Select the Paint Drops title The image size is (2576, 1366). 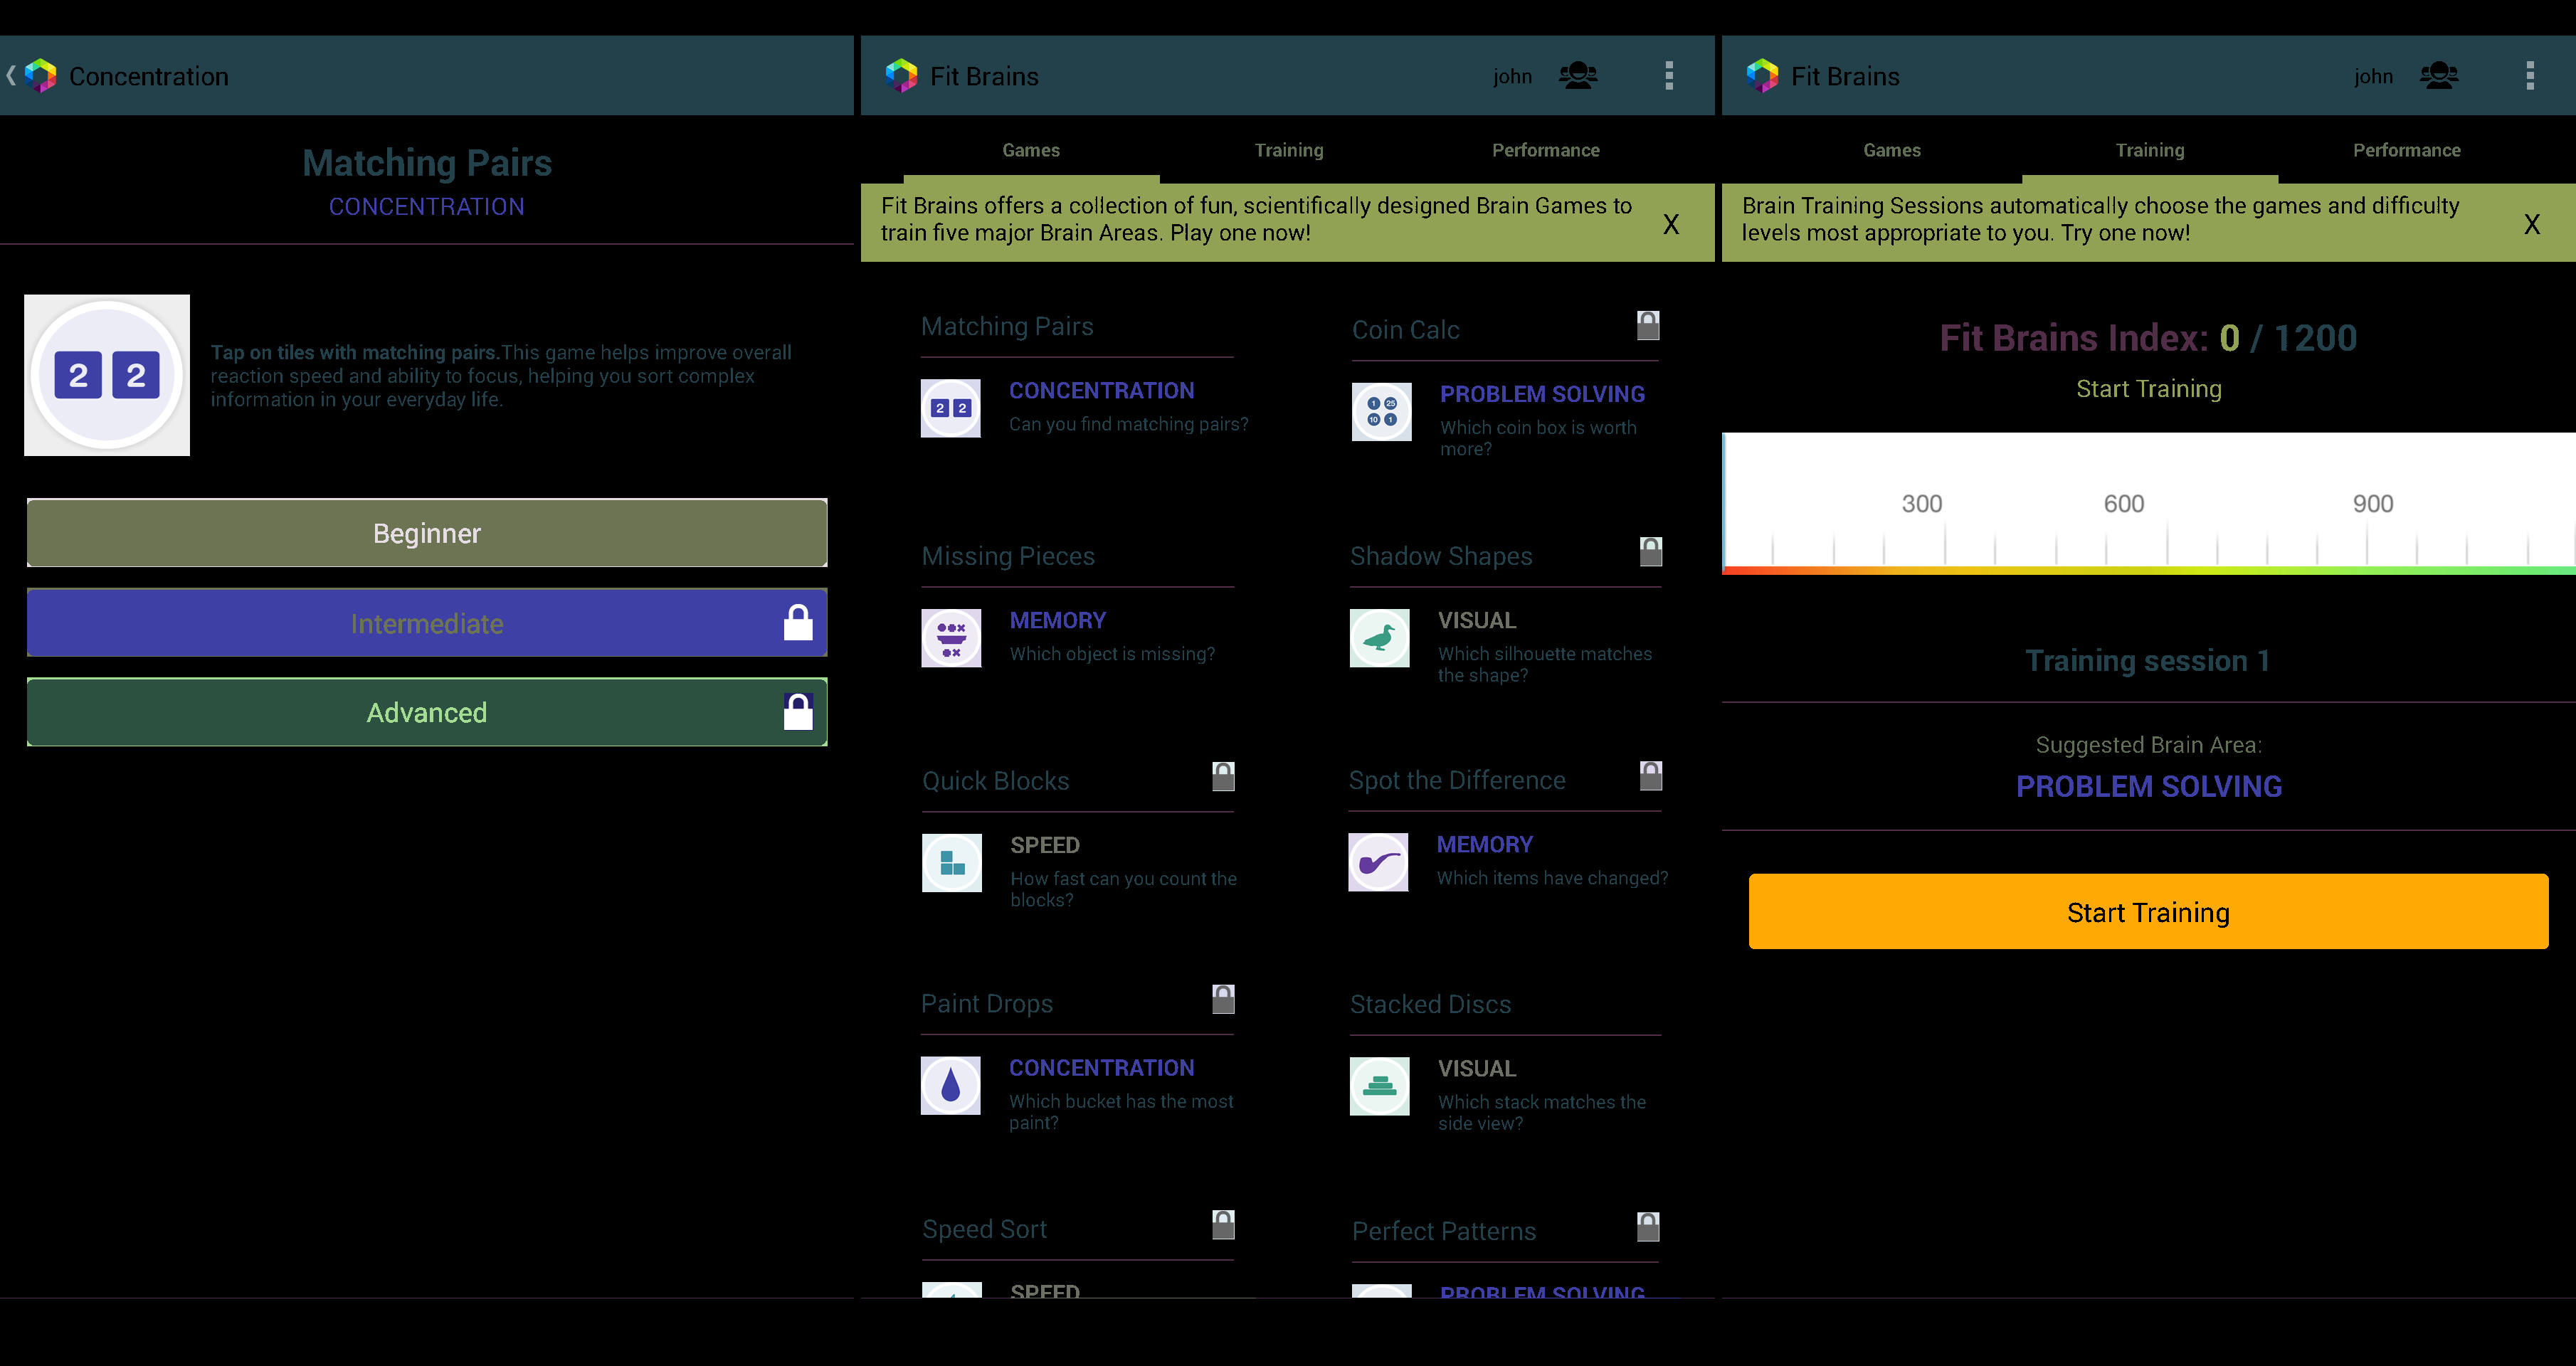coord(987,1003)
